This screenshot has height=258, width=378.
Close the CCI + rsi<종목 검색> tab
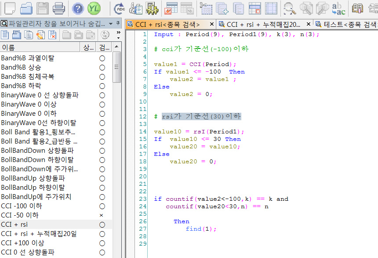tap(211, 24)
